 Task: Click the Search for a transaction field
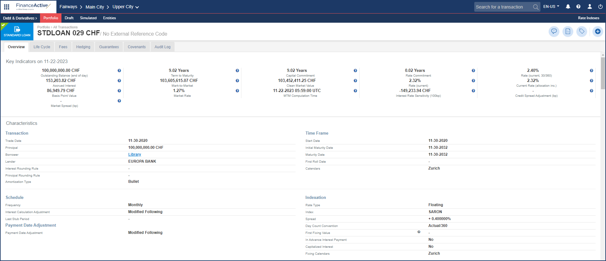[x=502, y=7]
